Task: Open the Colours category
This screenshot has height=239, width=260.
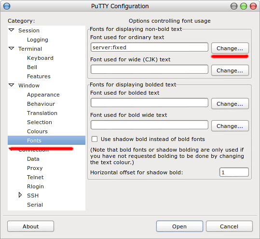Action: [37, 131]
